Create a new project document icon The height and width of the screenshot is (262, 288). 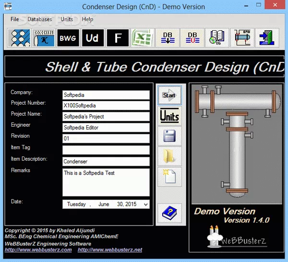click(169, 177)
